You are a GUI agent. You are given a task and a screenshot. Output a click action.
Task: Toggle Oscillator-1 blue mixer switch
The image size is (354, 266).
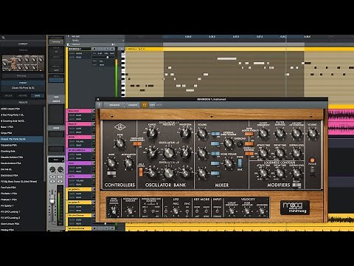coord(215,134)
